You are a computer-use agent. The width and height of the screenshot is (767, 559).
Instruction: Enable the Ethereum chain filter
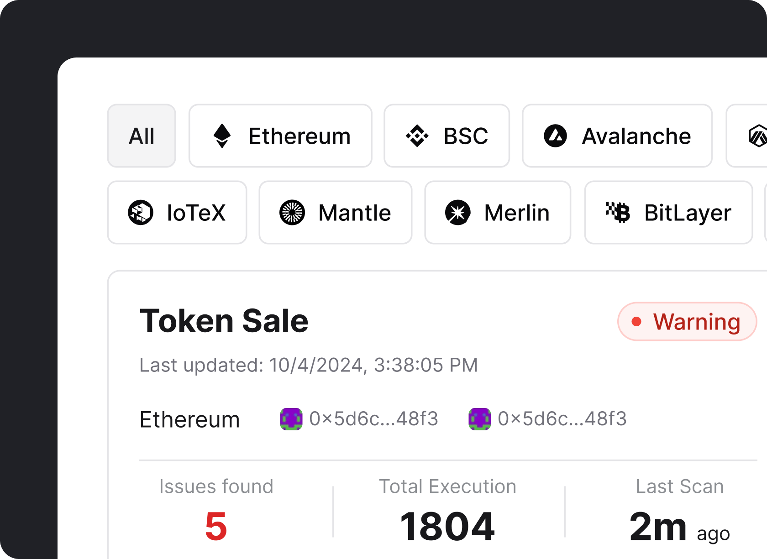pyautogui.click(x=280, y=136)
